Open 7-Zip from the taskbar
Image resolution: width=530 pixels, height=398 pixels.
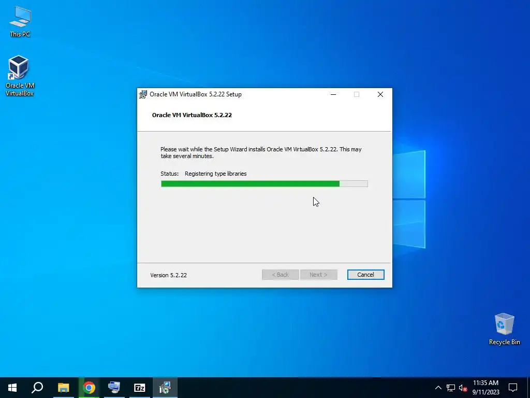point(140,388)
